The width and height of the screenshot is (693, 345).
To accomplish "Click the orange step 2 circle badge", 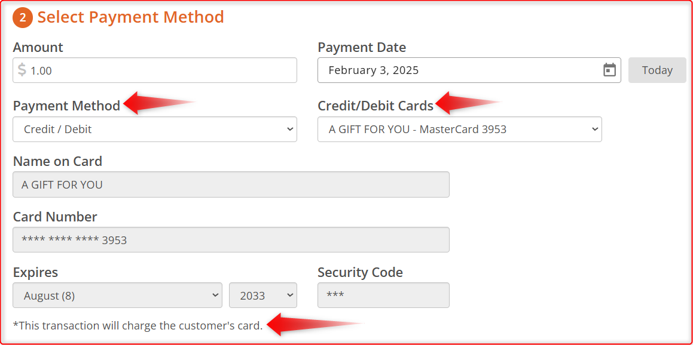I will coord(23,18).
